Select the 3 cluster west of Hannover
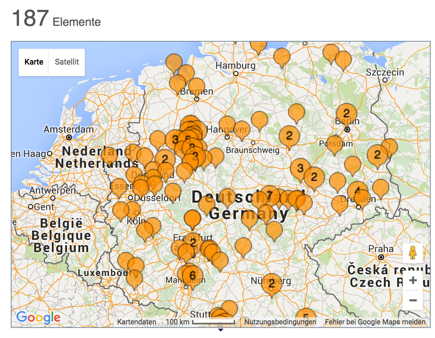This screenshot has width=435, height=338. [175, 139]
